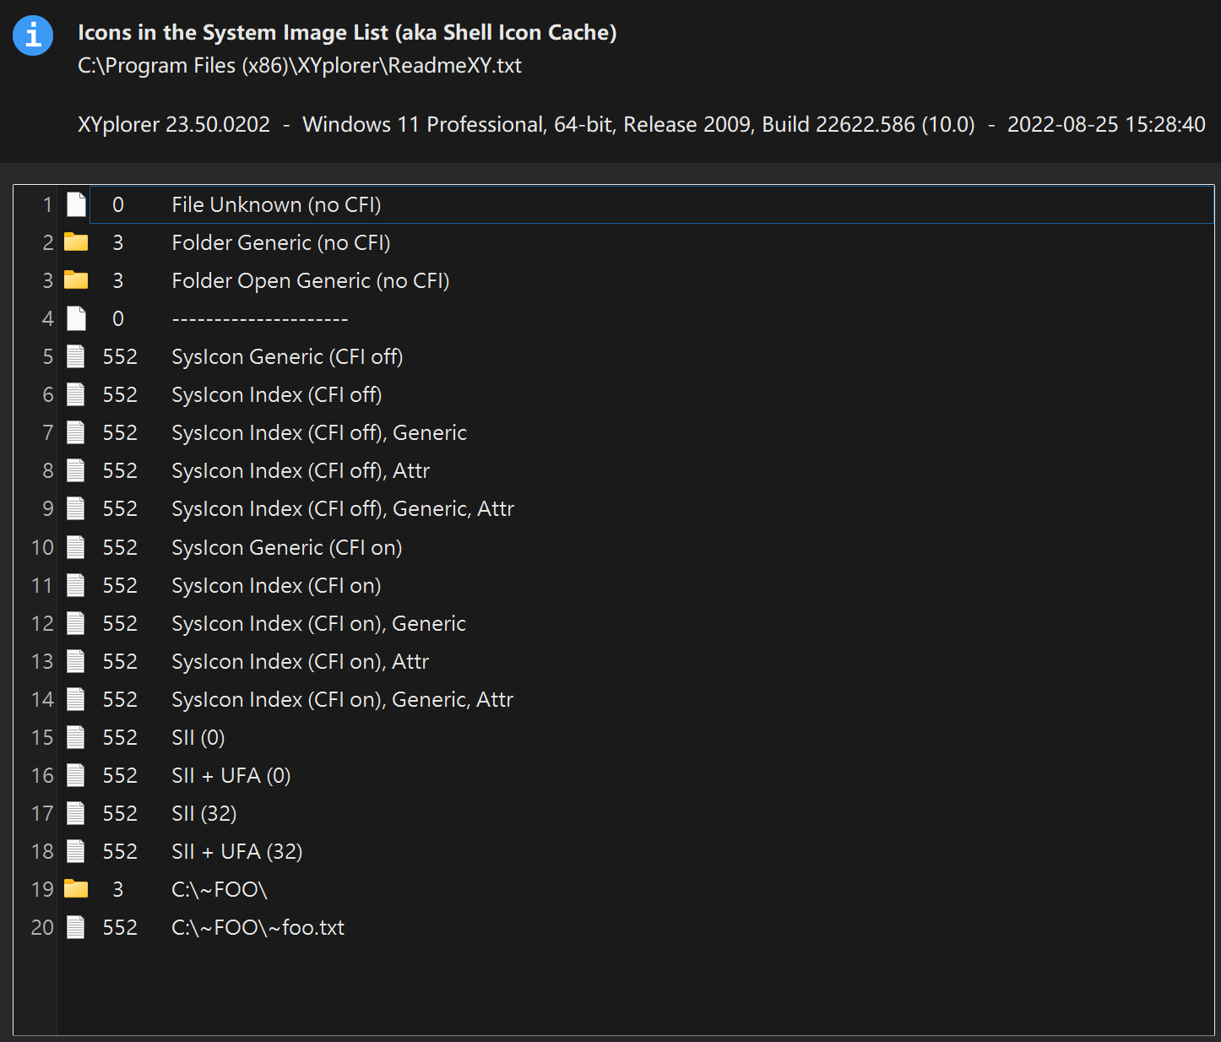Click the blank file icon on row 4
The width and height of the screenshot is (1221, 1042).
tap(76, 318)
